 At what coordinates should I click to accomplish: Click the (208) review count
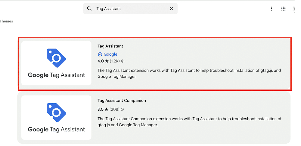pos(115,109)
